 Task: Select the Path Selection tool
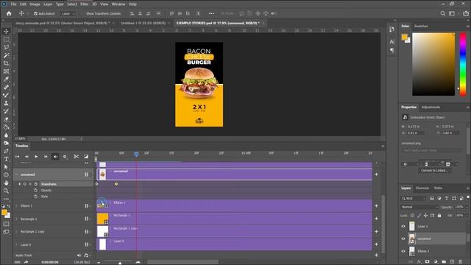[6, 167]
